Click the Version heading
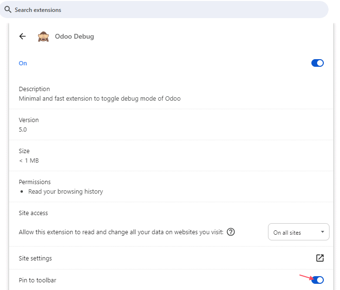This screenshot has height=290, width=340. 29,120
